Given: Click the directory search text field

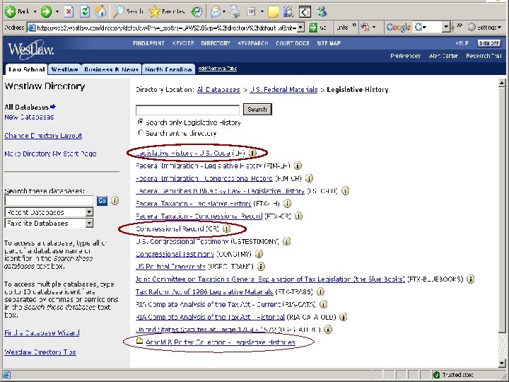Looking at the screenshot, I should point(187,110).
